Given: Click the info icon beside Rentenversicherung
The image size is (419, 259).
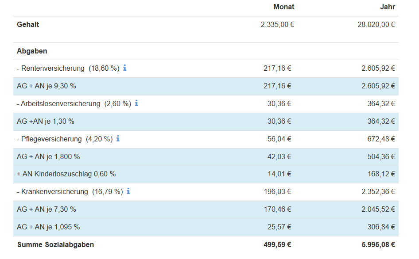Looking at the screenshot, I should (x=125, y=68).
